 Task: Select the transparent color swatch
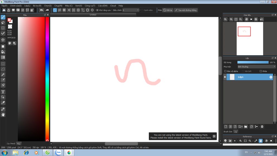(10, 27)
